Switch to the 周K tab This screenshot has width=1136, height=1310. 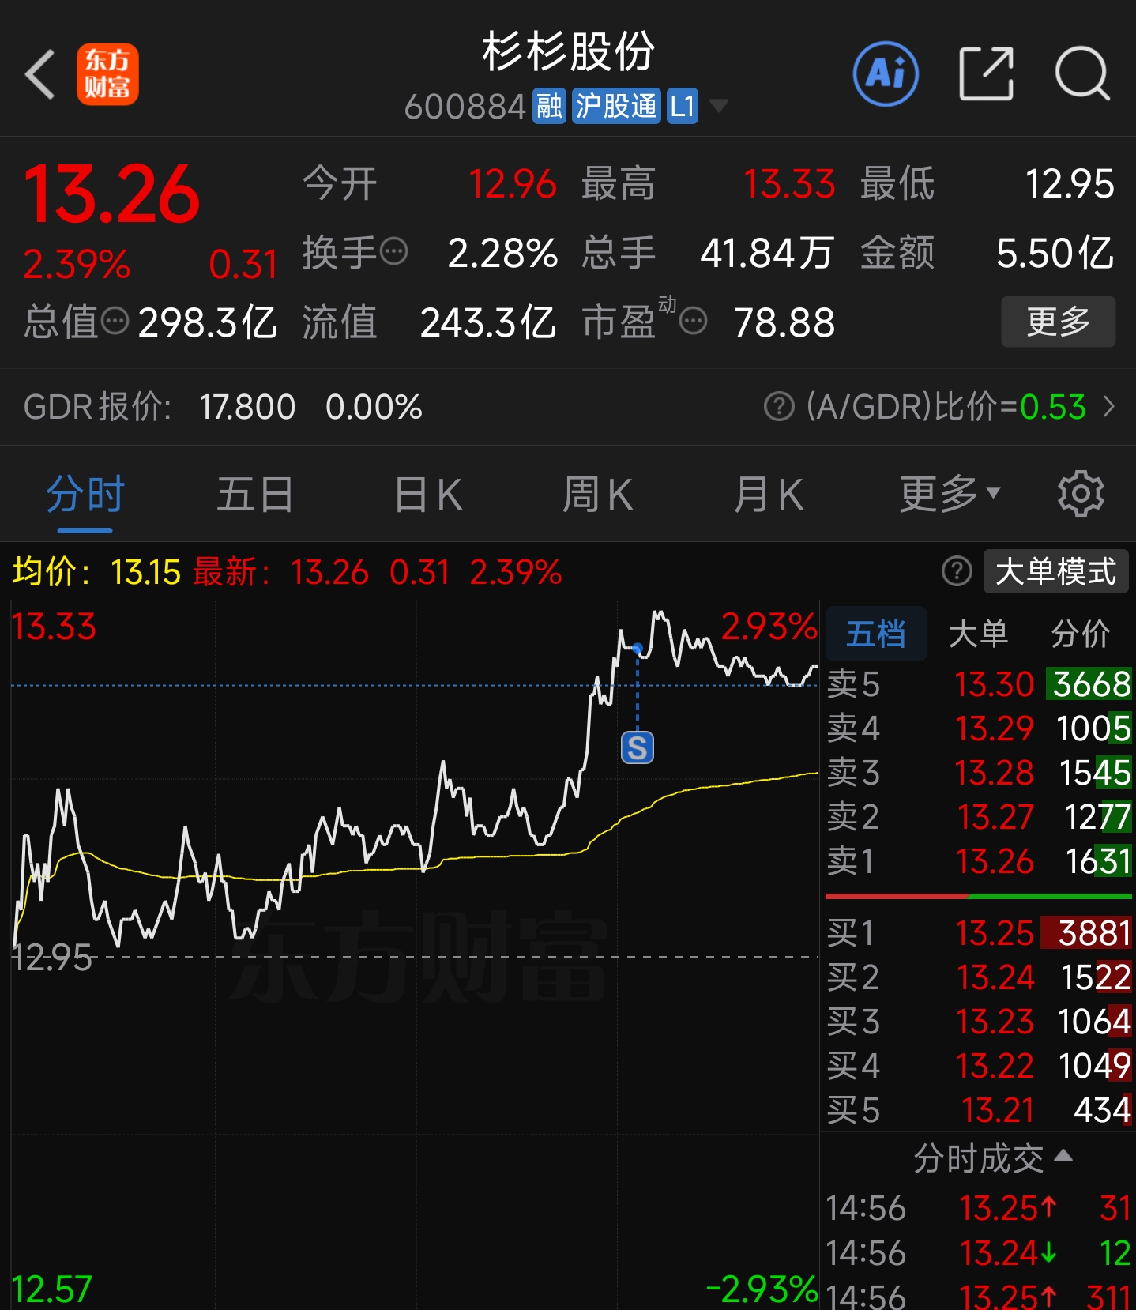point(598,495)
